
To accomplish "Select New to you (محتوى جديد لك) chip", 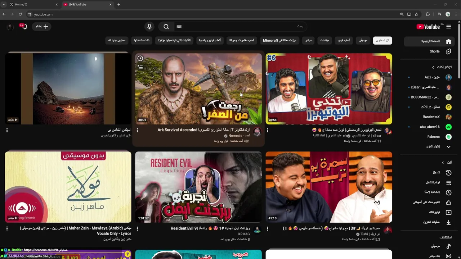I will coord(117,40).
